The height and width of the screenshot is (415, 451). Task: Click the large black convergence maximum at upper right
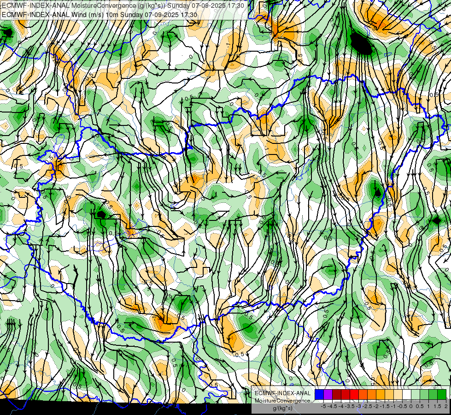pos(362,43)
